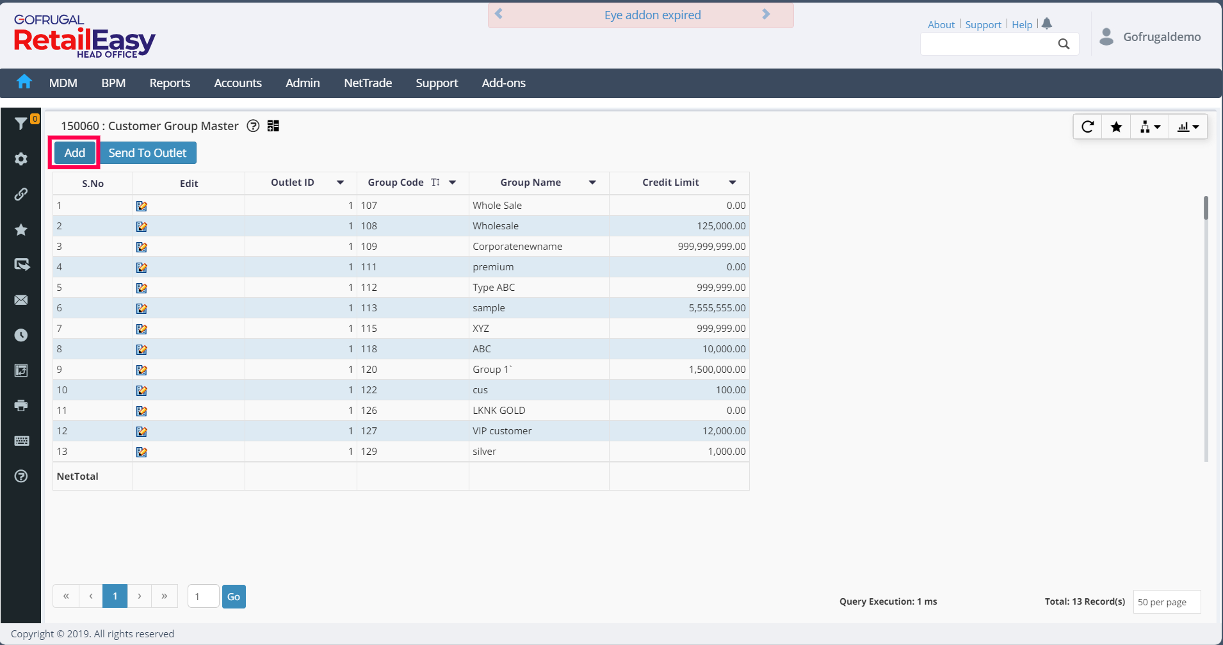This screenshot has height=645, width=1223.
Task: Open the 50 per page selector
Action: (x=1167, y=602)
